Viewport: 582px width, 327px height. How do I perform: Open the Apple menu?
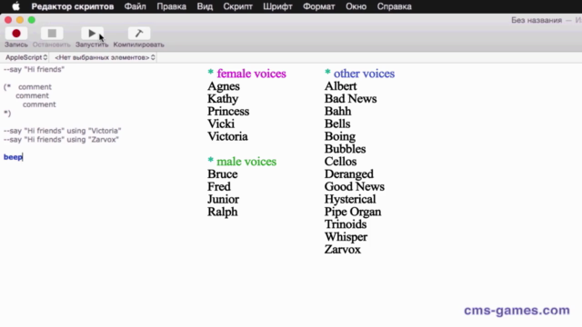15,6
